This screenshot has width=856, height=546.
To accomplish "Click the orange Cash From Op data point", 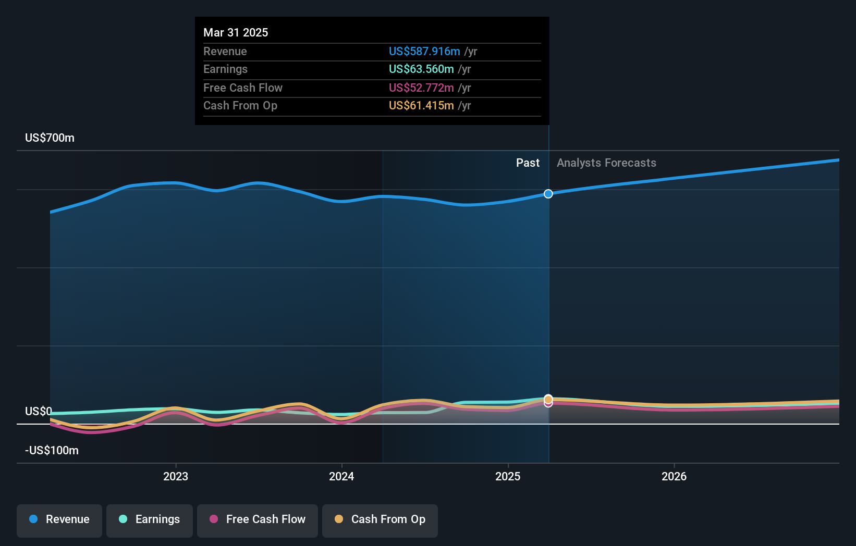I will pos(548,399).
